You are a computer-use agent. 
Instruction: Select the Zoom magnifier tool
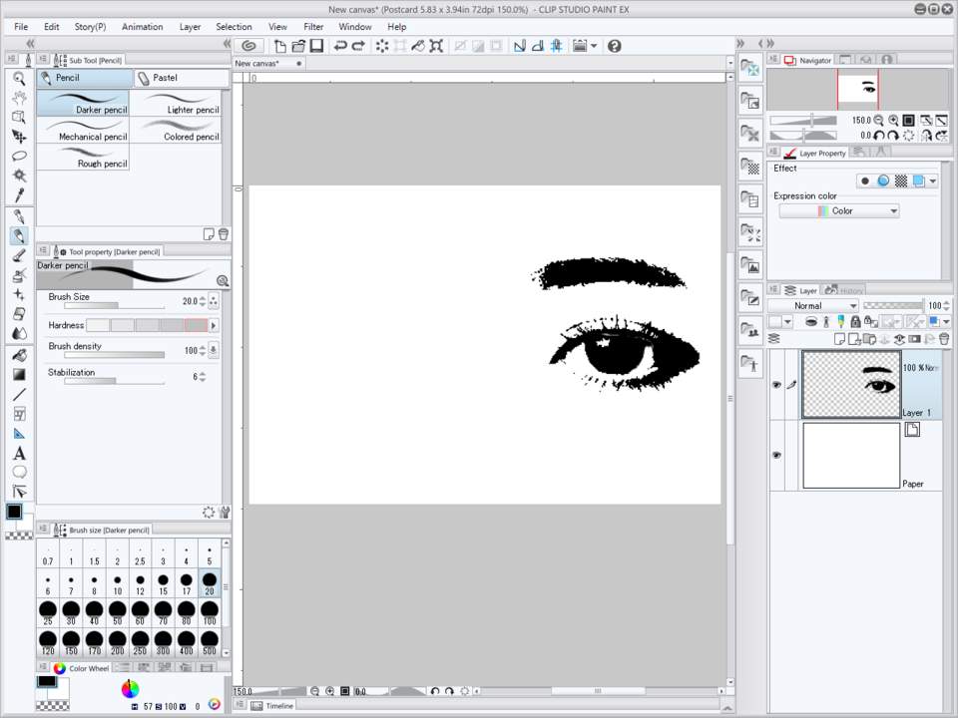[x=19, y=78]
